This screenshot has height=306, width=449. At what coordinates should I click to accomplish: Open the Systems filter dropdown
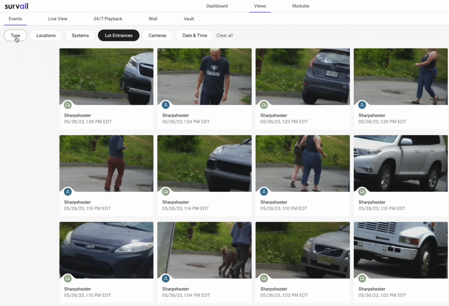(80, 35)
